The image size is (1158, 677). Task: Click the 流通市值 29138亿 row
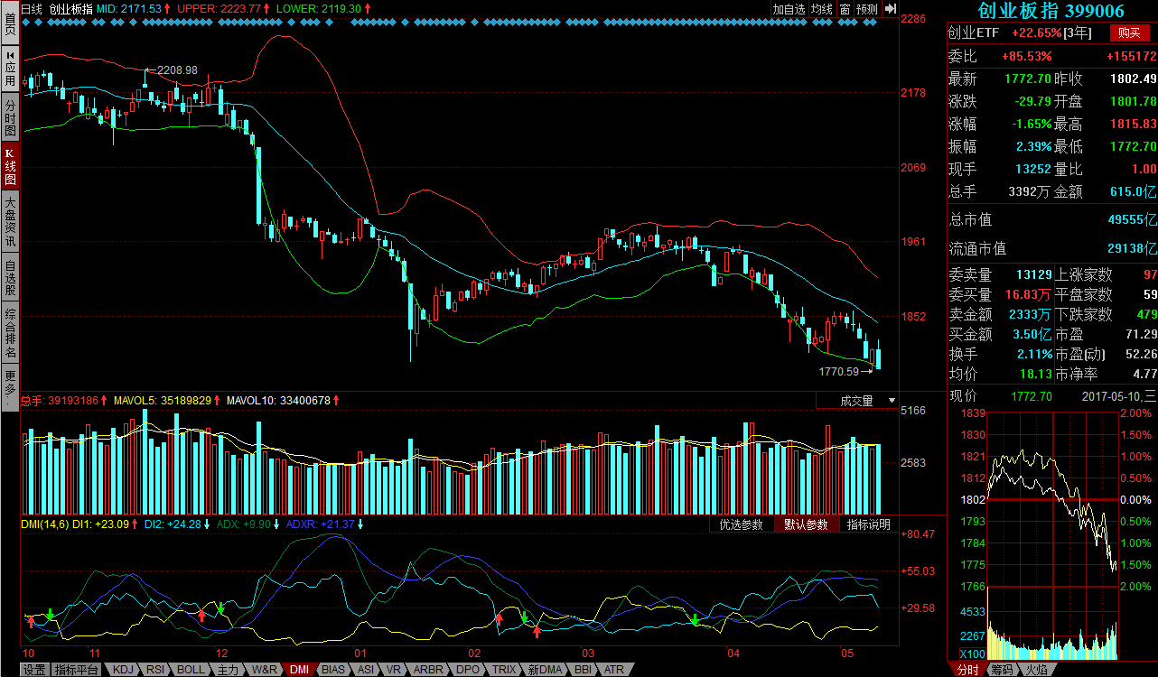[x=1052, y=248]
